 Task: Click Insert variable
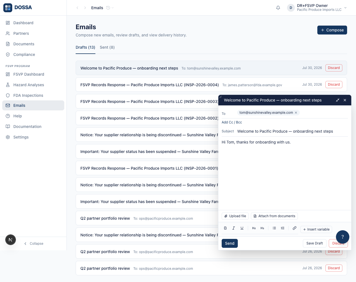click(x=316, y=229)
